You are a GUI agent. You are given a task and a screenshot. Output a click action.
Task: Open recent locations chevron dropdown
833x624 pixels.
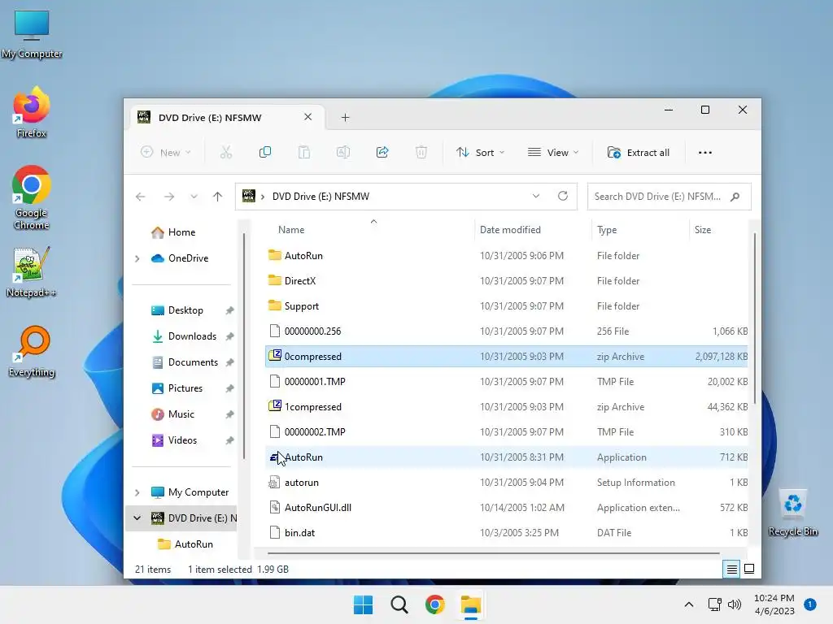tap(194, 197)
